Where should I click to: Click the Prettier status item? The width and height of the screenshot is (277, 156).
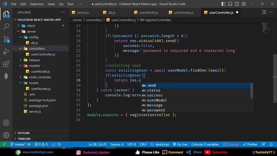250,144
